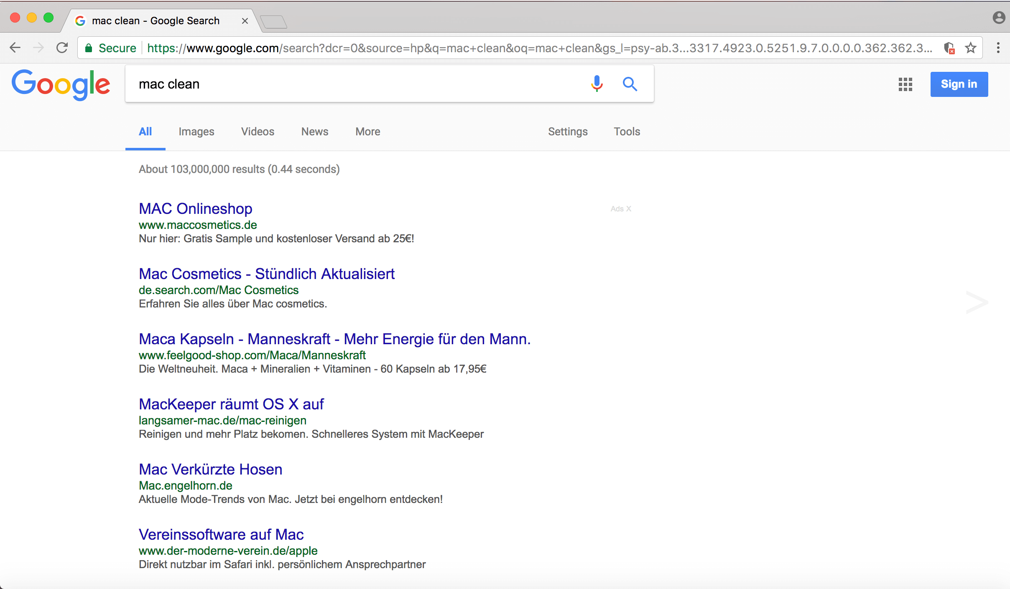1010x589 pixels.
Task: Click the blue Sign in button
Action: 959,84
